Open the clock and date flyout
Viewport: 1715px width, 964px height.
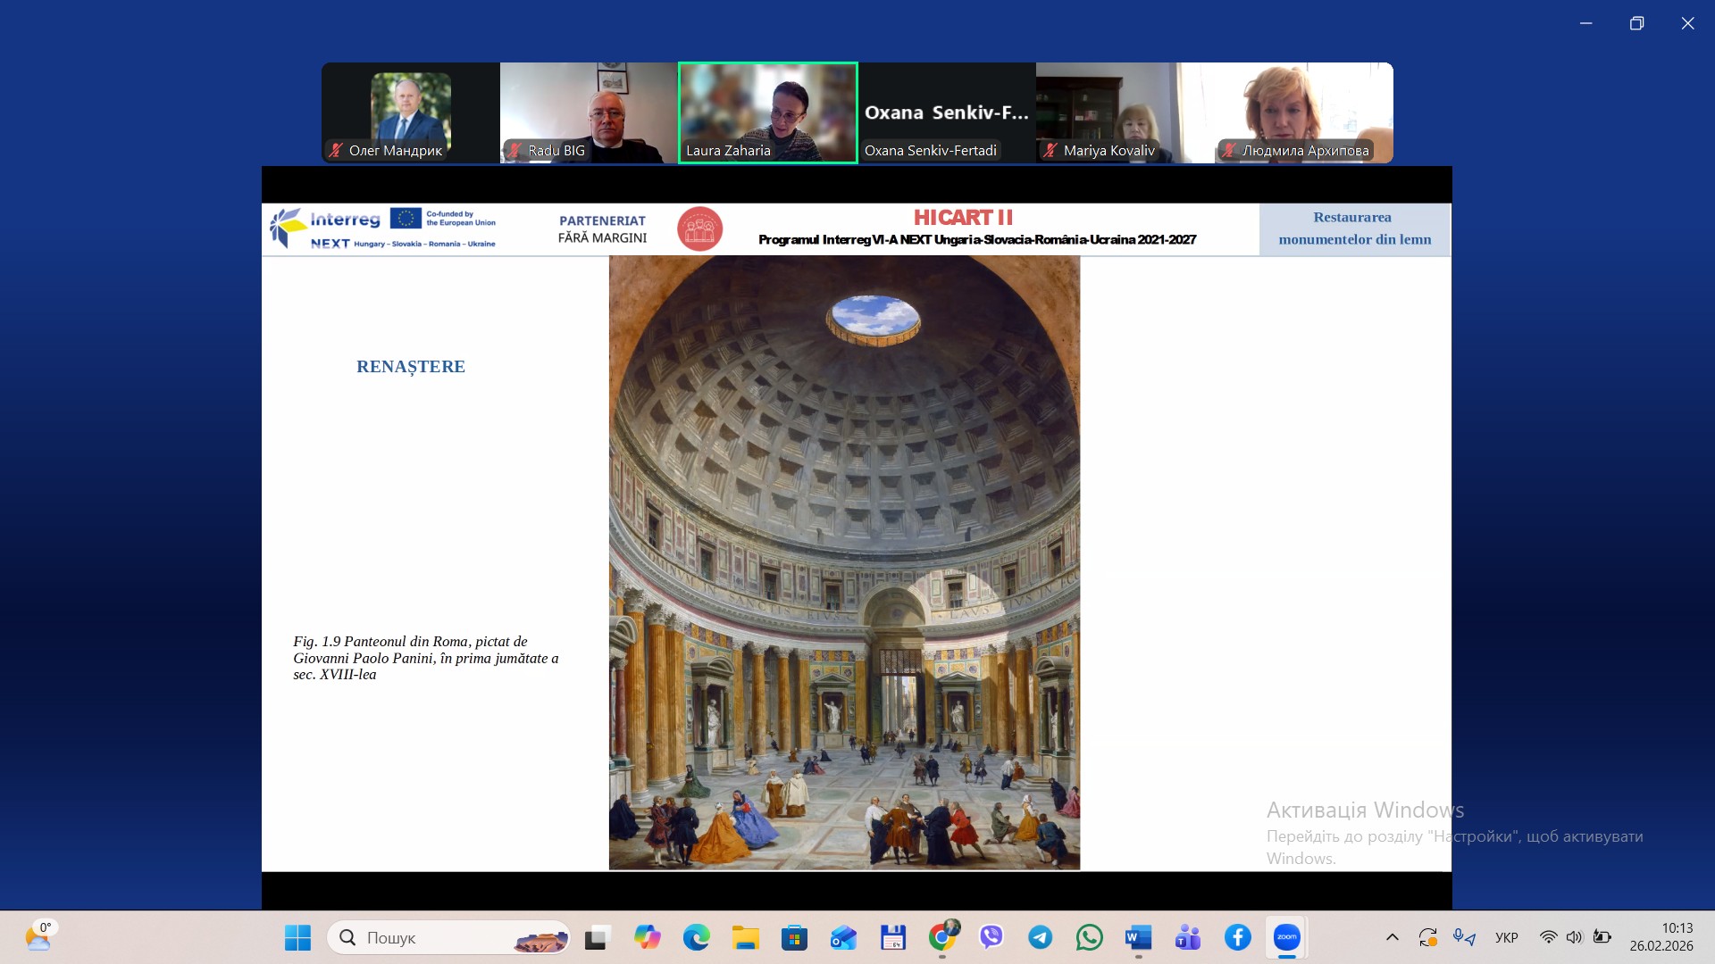click(x=1661, y=937)
